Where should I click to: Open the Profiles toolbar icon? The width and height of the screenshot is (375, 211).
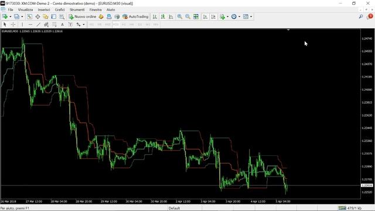pos(16,16)
